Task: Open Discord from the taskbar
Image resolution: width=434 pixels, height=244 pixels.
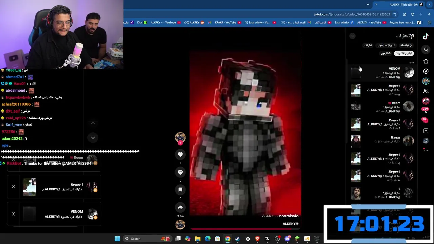Action: click(287, 239)
